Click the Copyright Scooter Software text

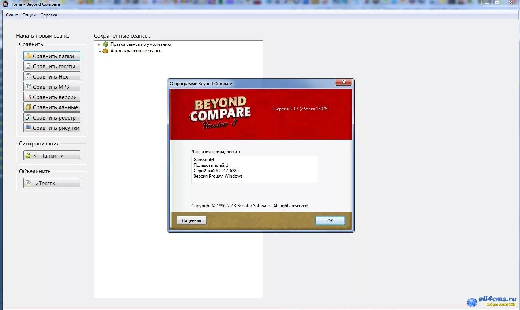point(250,206)
